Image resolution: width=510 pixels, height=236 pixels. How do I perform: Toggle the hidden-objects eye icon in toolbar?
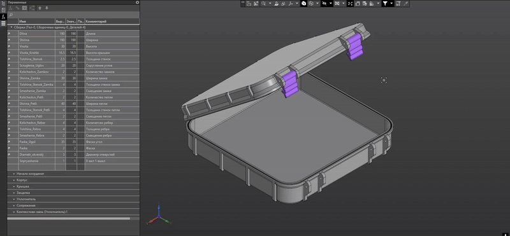[x=324, y=4]
